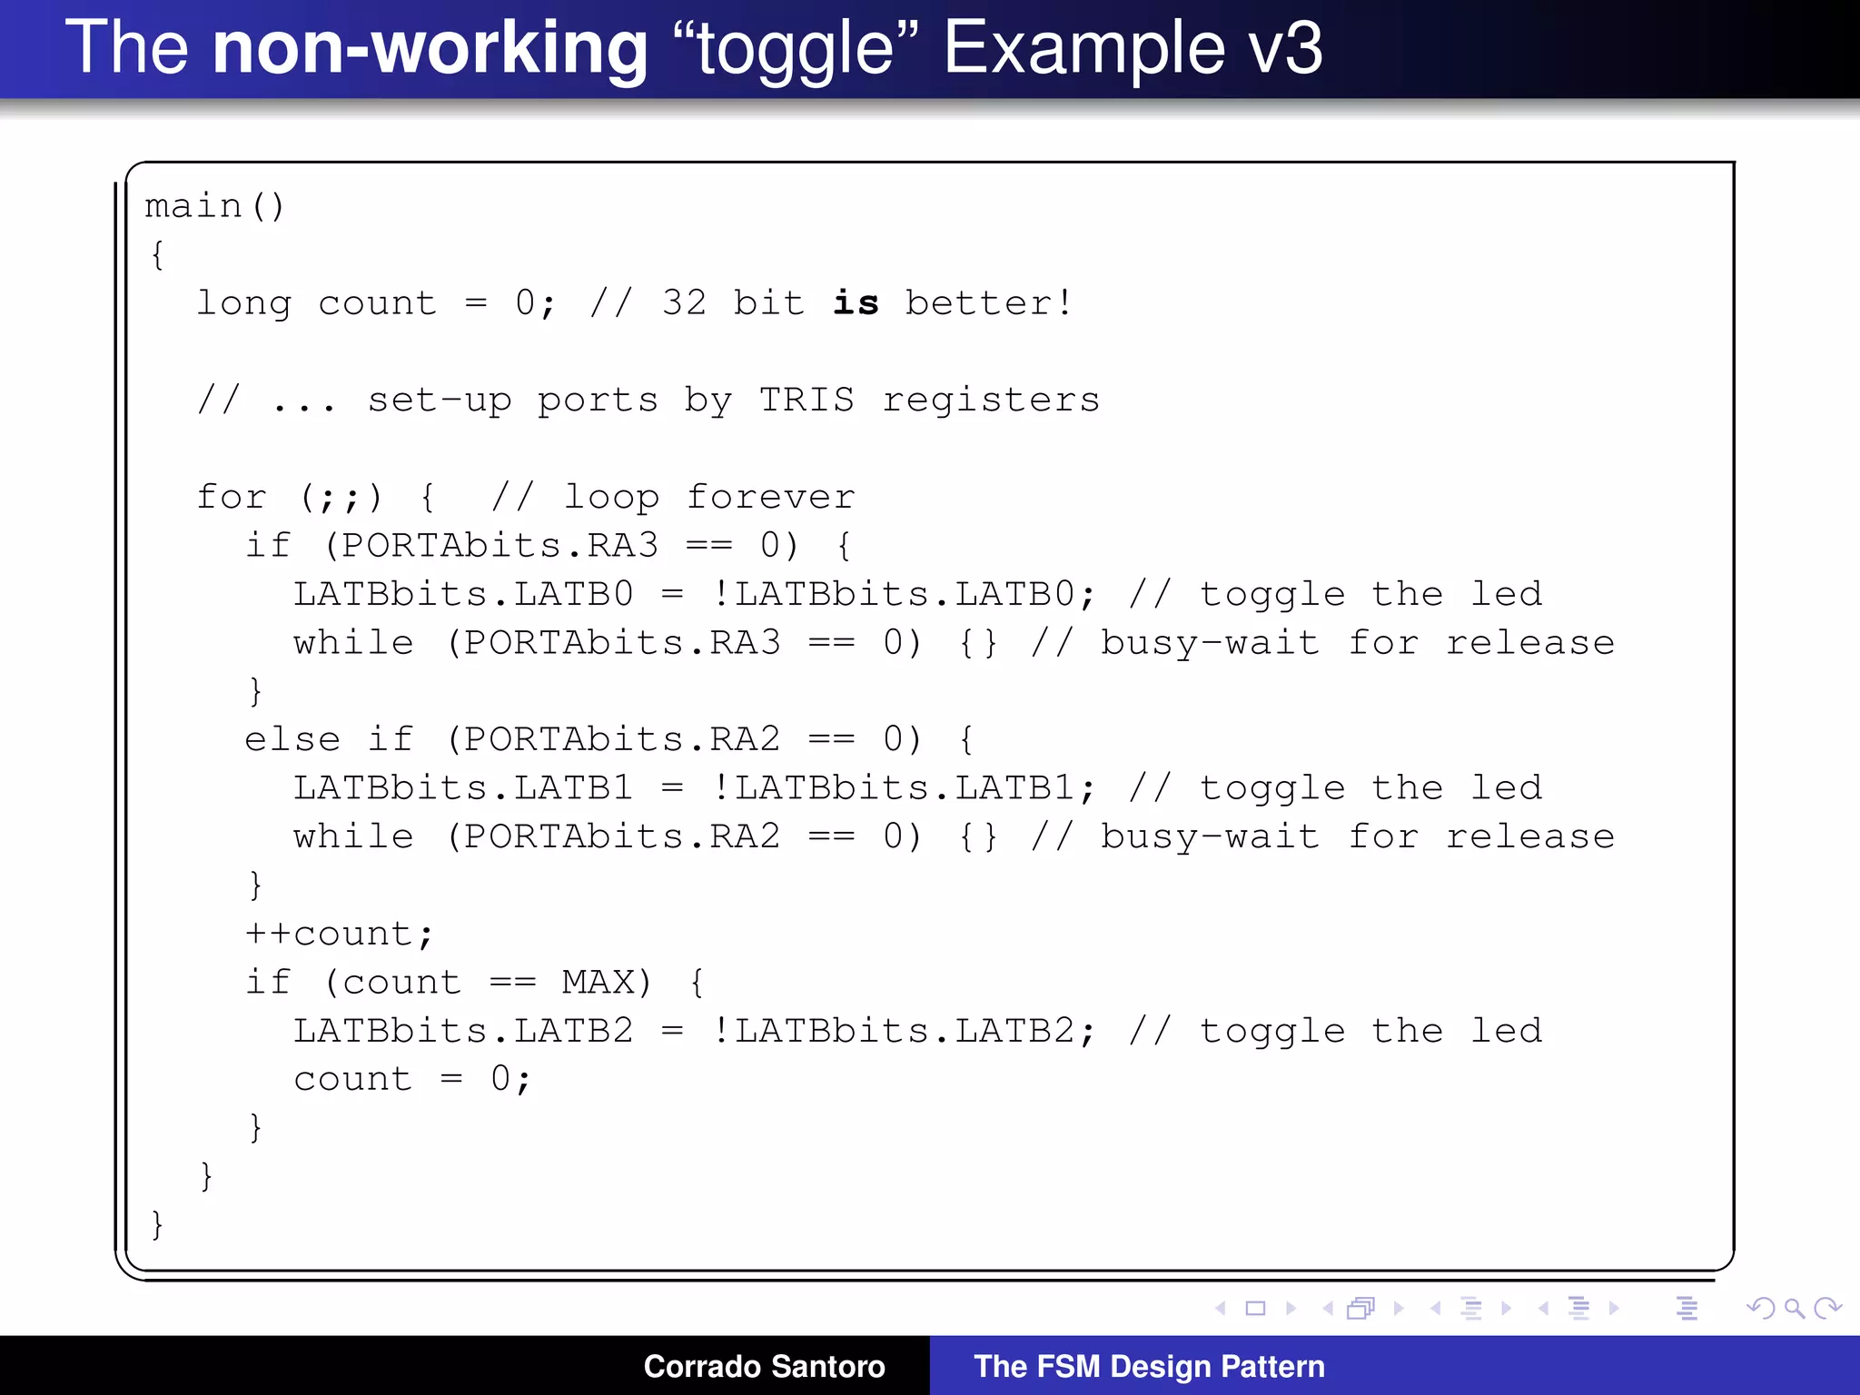Click the 'Corrado Santoro' author footer
Screen dimensions: 1860x1395
click(764, 1366)
